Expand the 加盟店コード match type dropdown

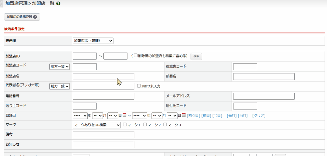59,67
